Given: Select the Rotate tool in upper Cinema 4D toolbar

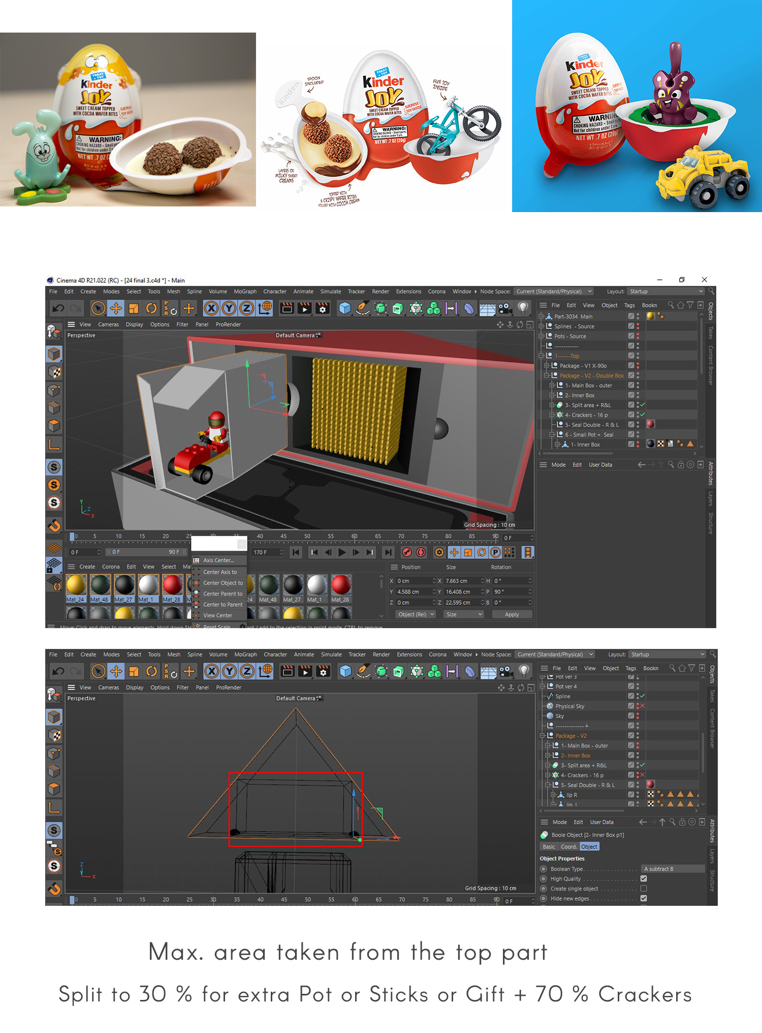Looking at the screenshot, I should (151, 308).
